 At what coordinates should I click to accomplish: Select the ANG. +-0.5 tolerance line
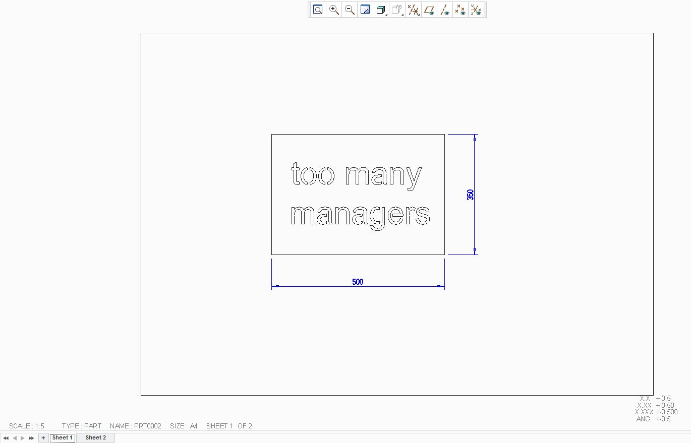(654, 419)
